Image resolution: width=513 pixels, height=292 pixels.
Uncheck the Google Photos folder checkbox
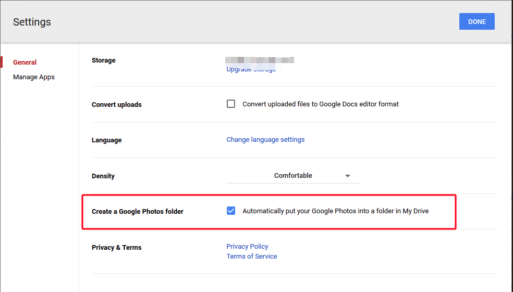(231, 211)
